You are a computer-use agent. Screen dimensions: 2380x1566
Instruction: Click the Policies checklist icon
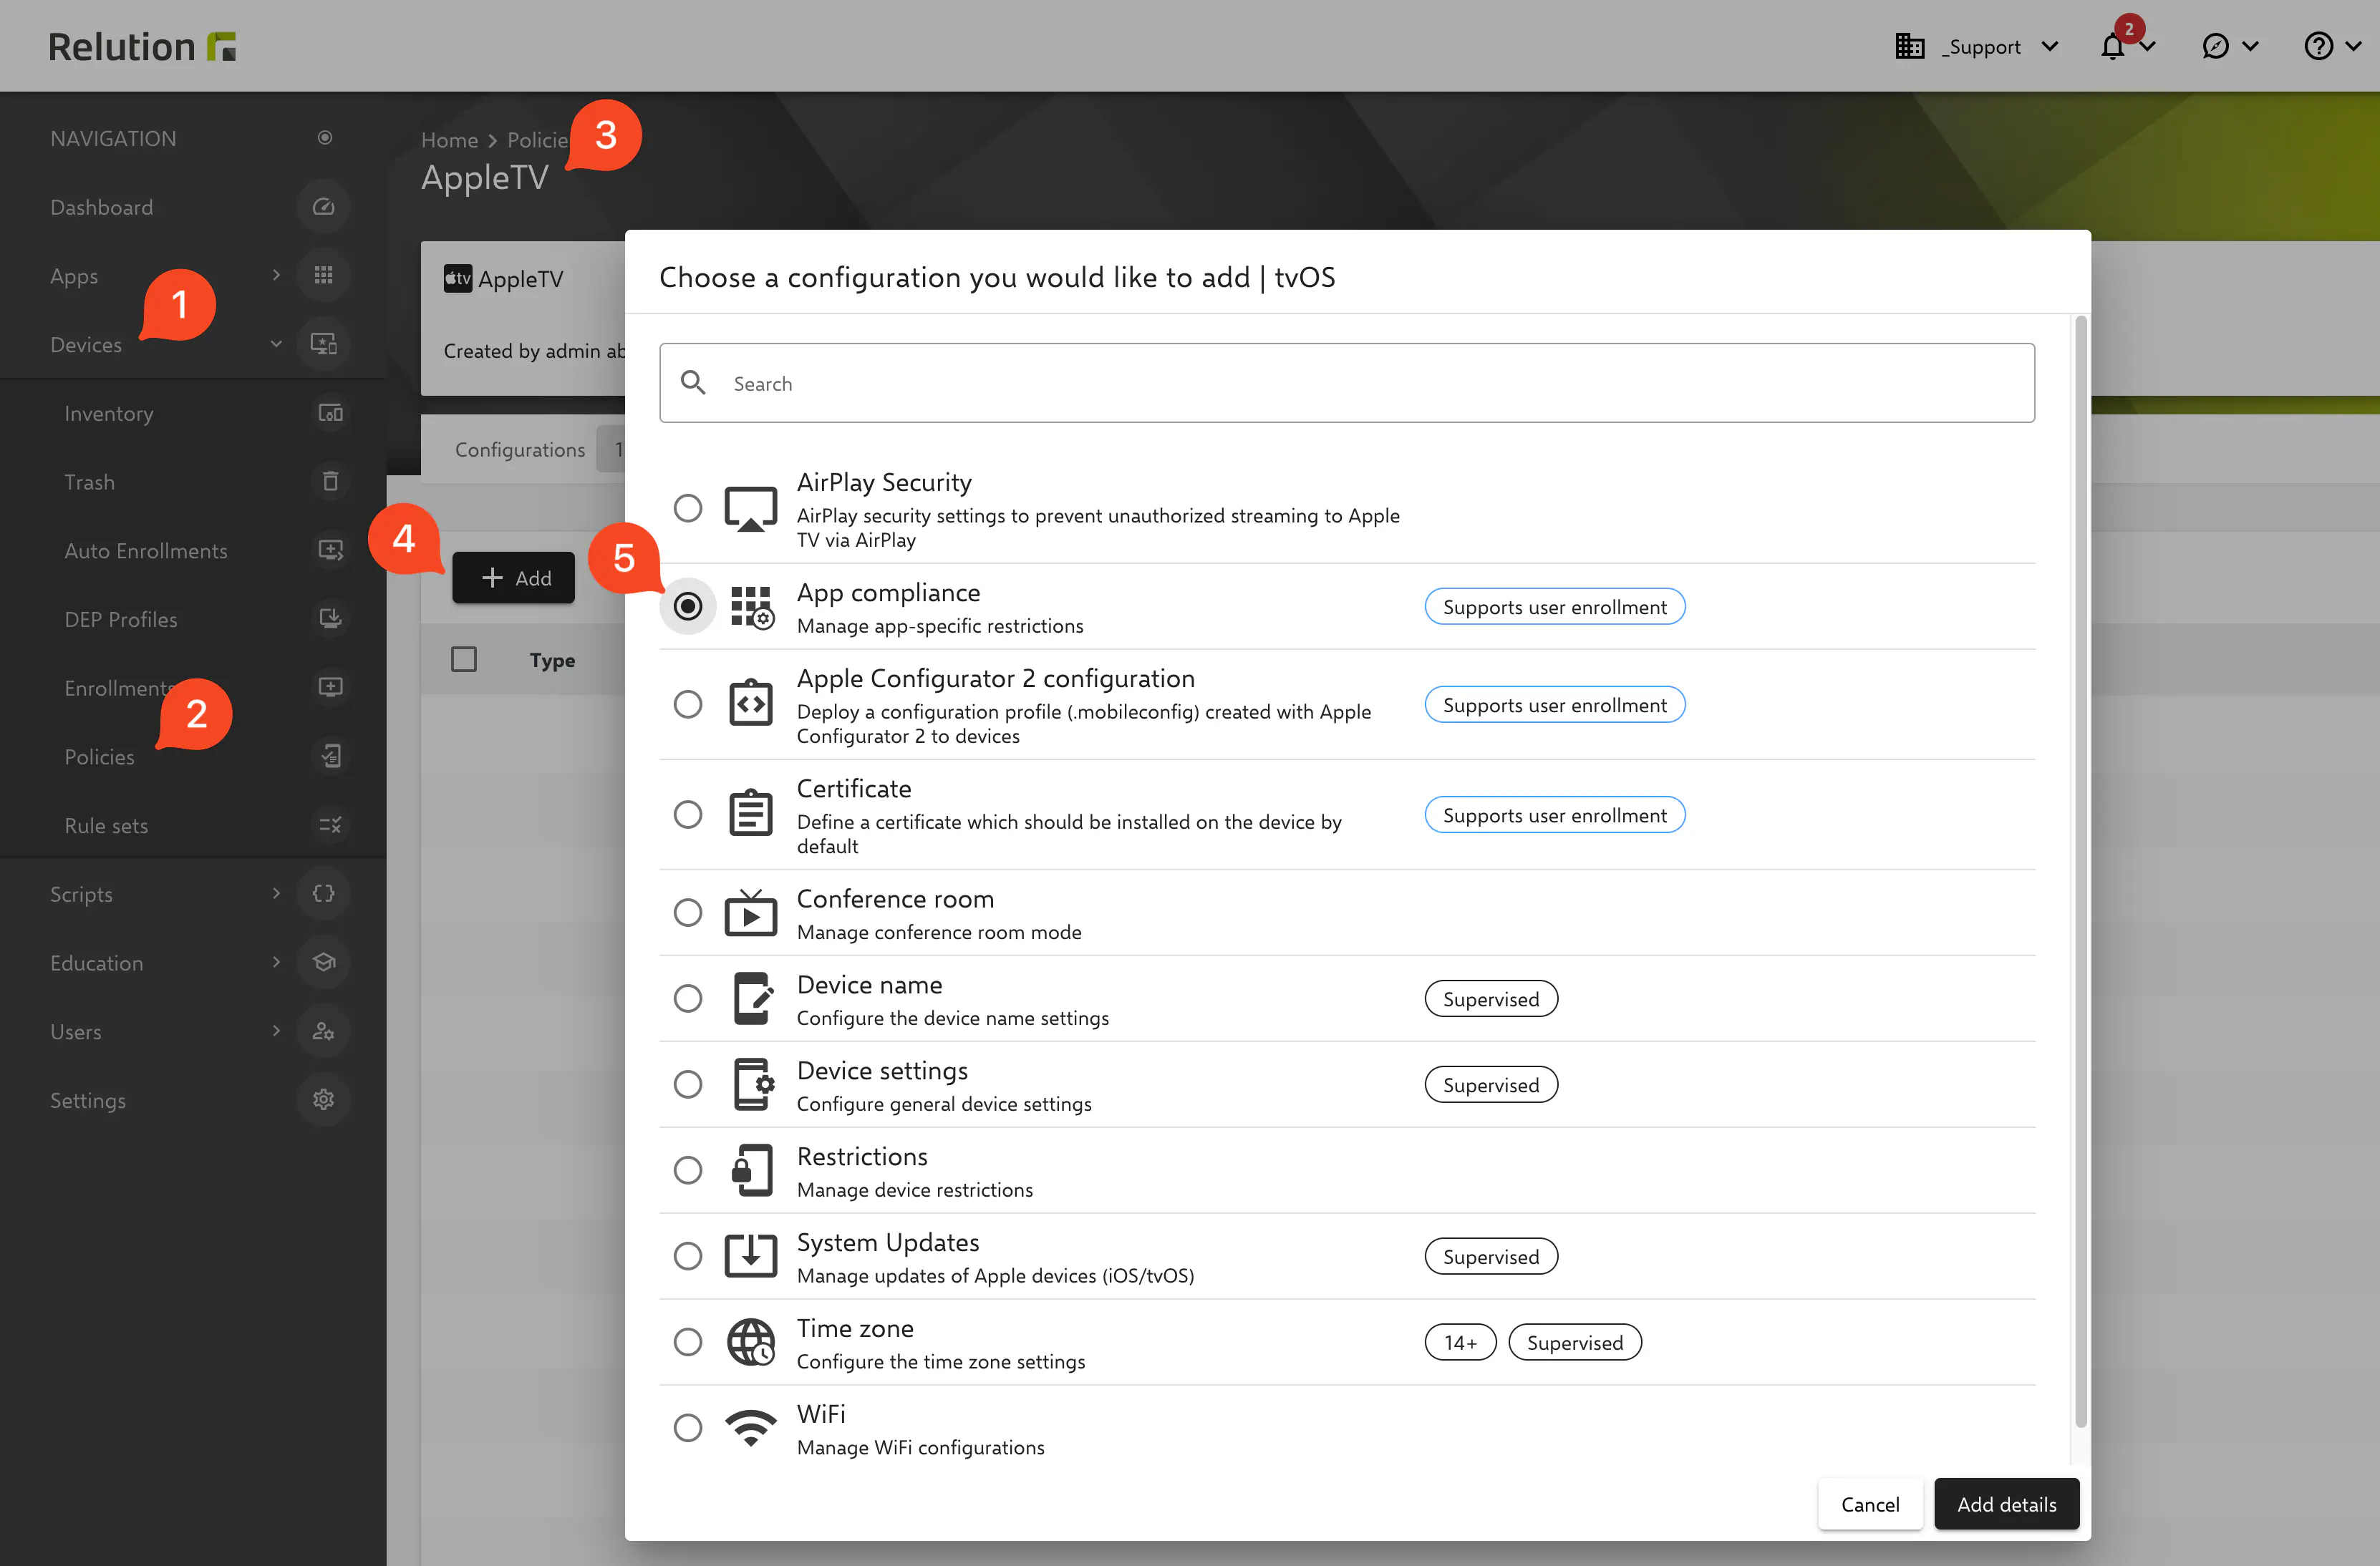pos(331,757)
